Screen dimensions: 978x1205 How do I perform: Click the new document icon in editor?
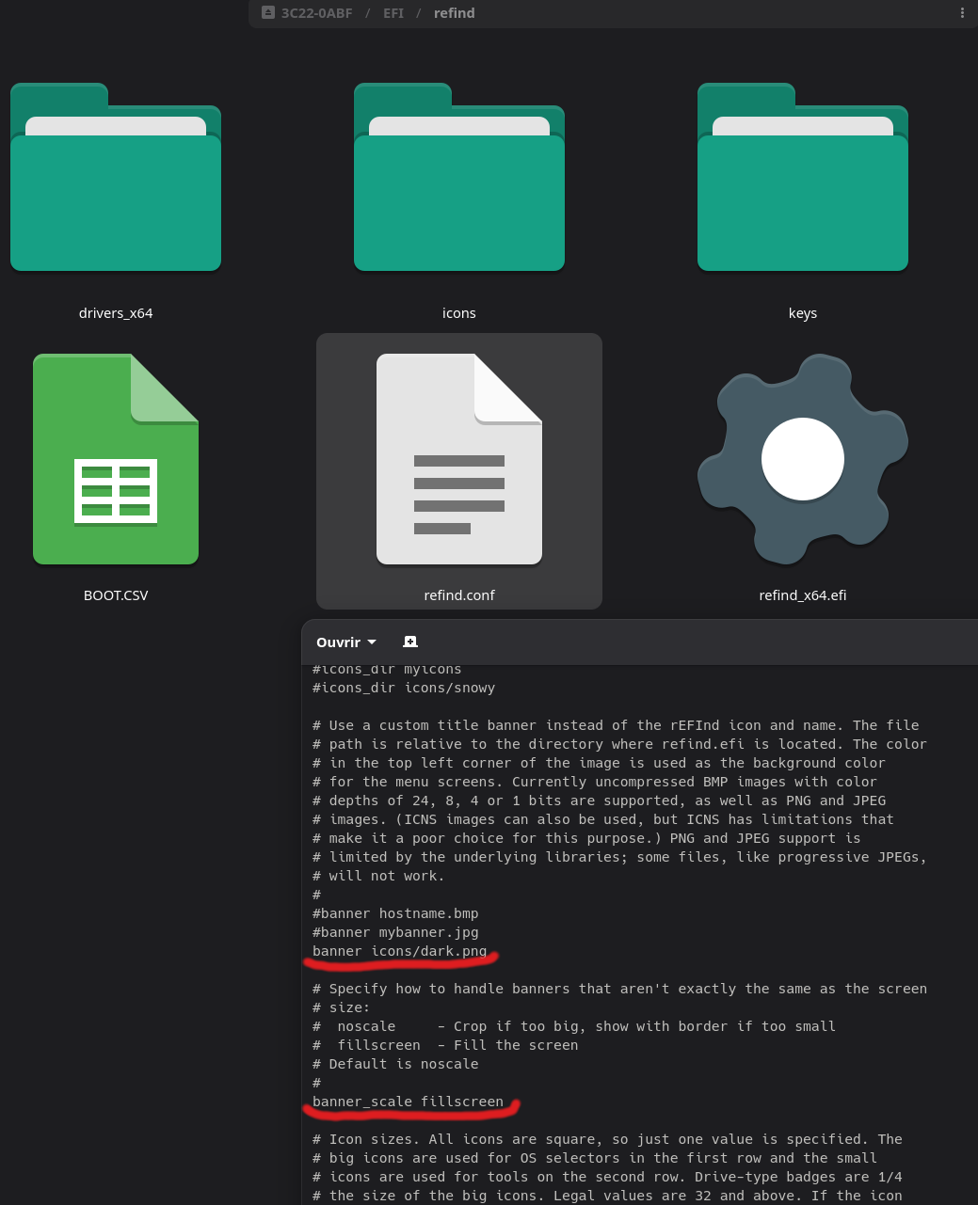(x=410, y=642)
